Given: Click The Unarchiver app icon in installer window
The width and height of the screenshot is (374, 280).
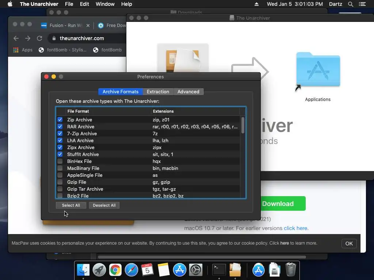Looking at the screenshot, I should coord(183,58).
